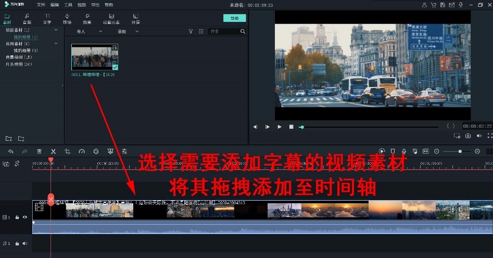493x258 pixels.
Task: Collapse the media library side panel arrow
Action: click(62, 85)
